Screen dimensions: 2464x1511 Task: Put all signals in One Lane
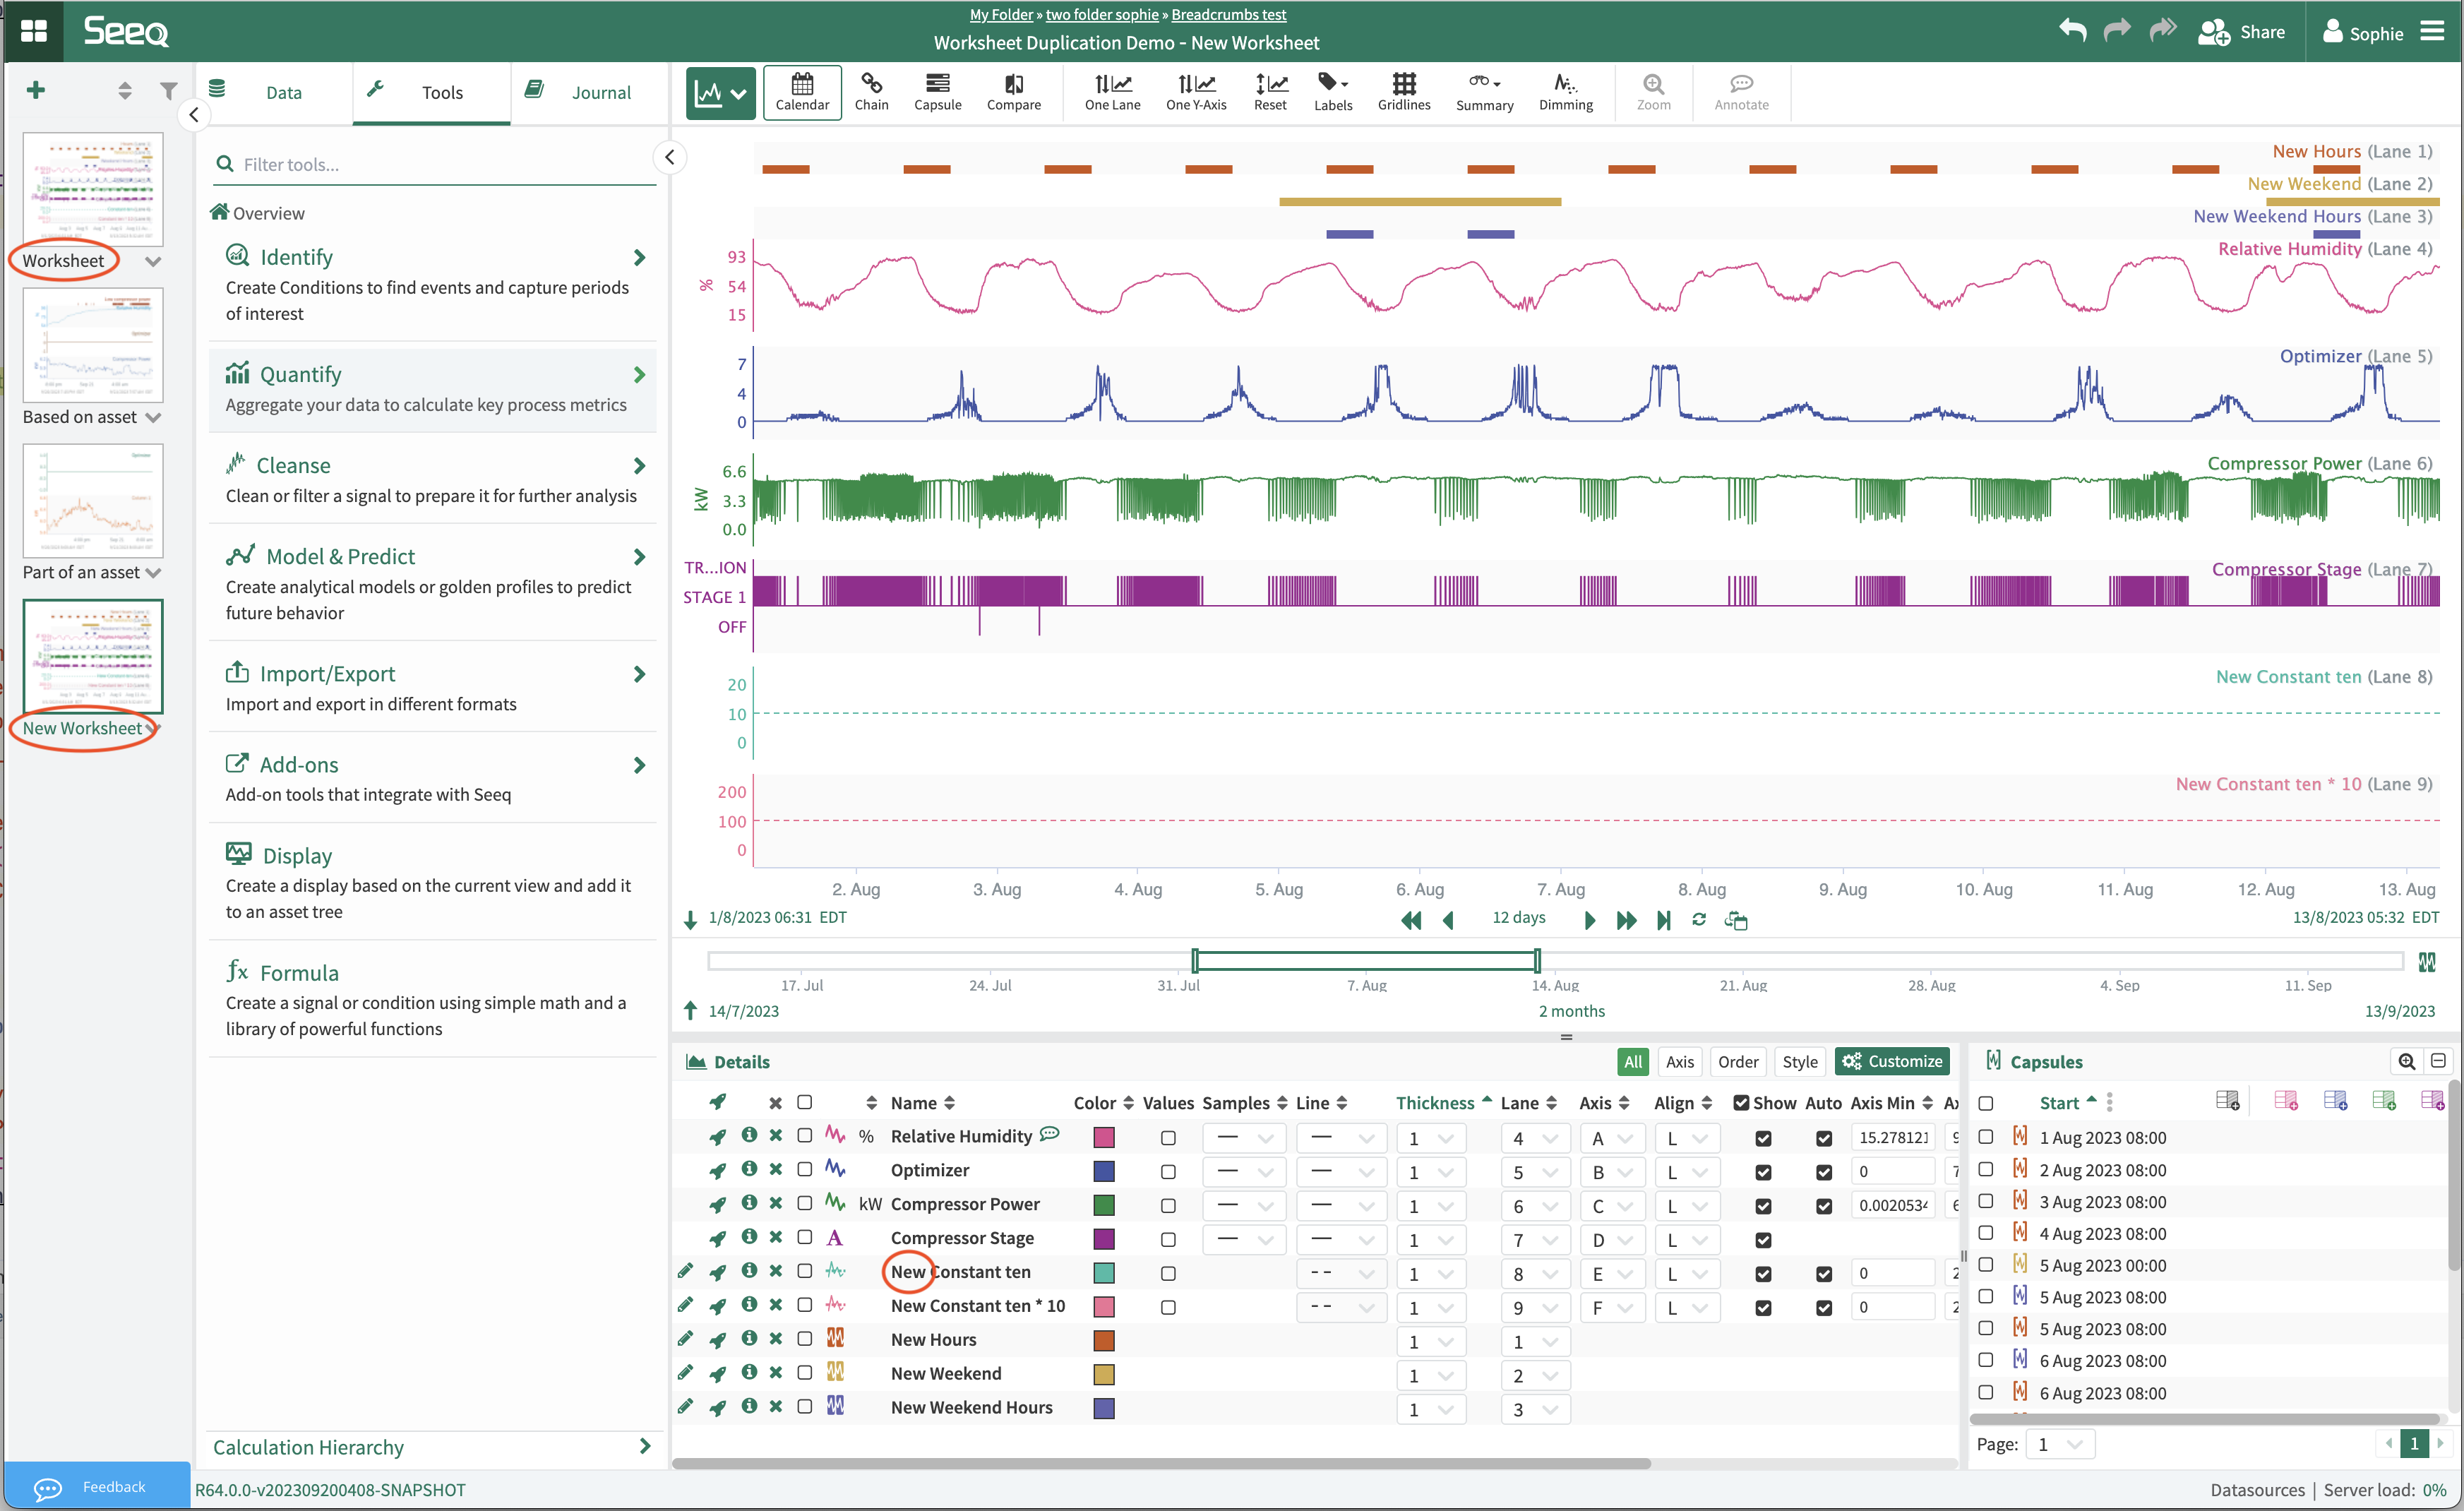click(1112, 92)
